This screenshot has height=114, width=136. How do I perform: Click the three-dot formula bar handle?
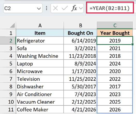[47, 8]
